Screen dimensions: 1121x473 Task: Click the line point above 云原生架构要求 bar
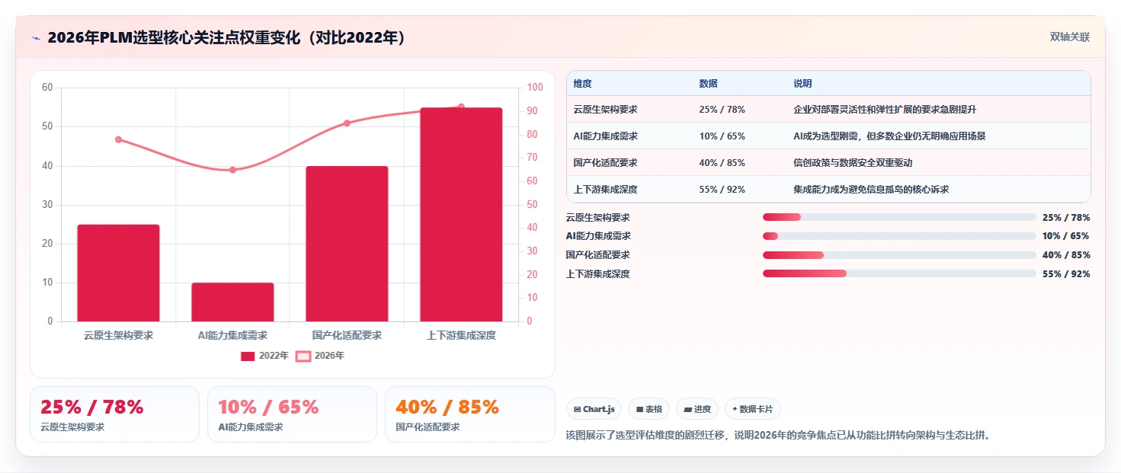point(118,139)
